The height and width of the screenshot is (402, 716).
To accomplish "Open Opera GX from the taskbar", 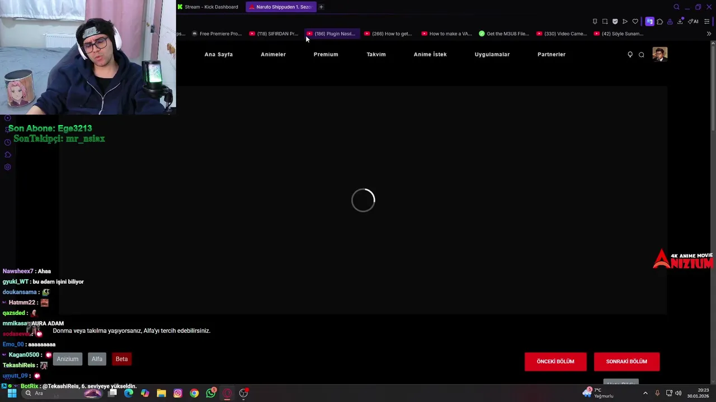I will click(227, 393).
